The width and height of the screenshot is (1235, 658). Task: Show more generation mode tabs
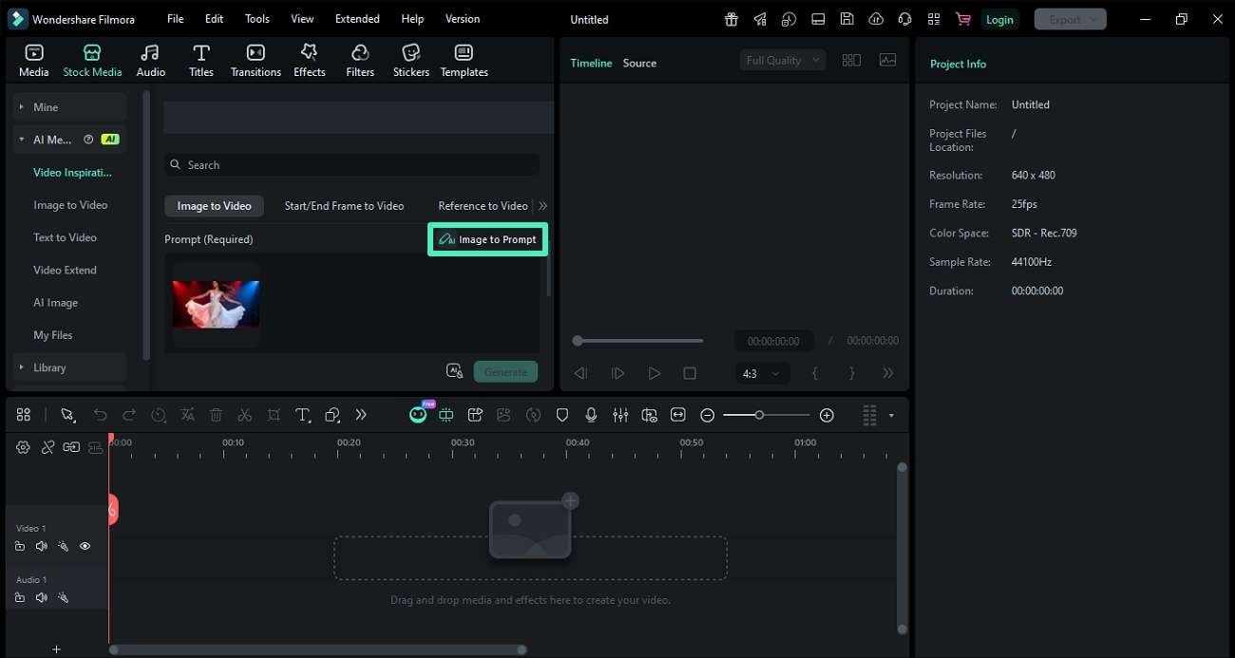point(542,206)
